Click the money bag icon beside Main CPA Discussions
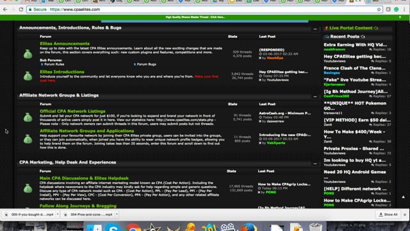The image size is (410, 231). pos(28,188)
